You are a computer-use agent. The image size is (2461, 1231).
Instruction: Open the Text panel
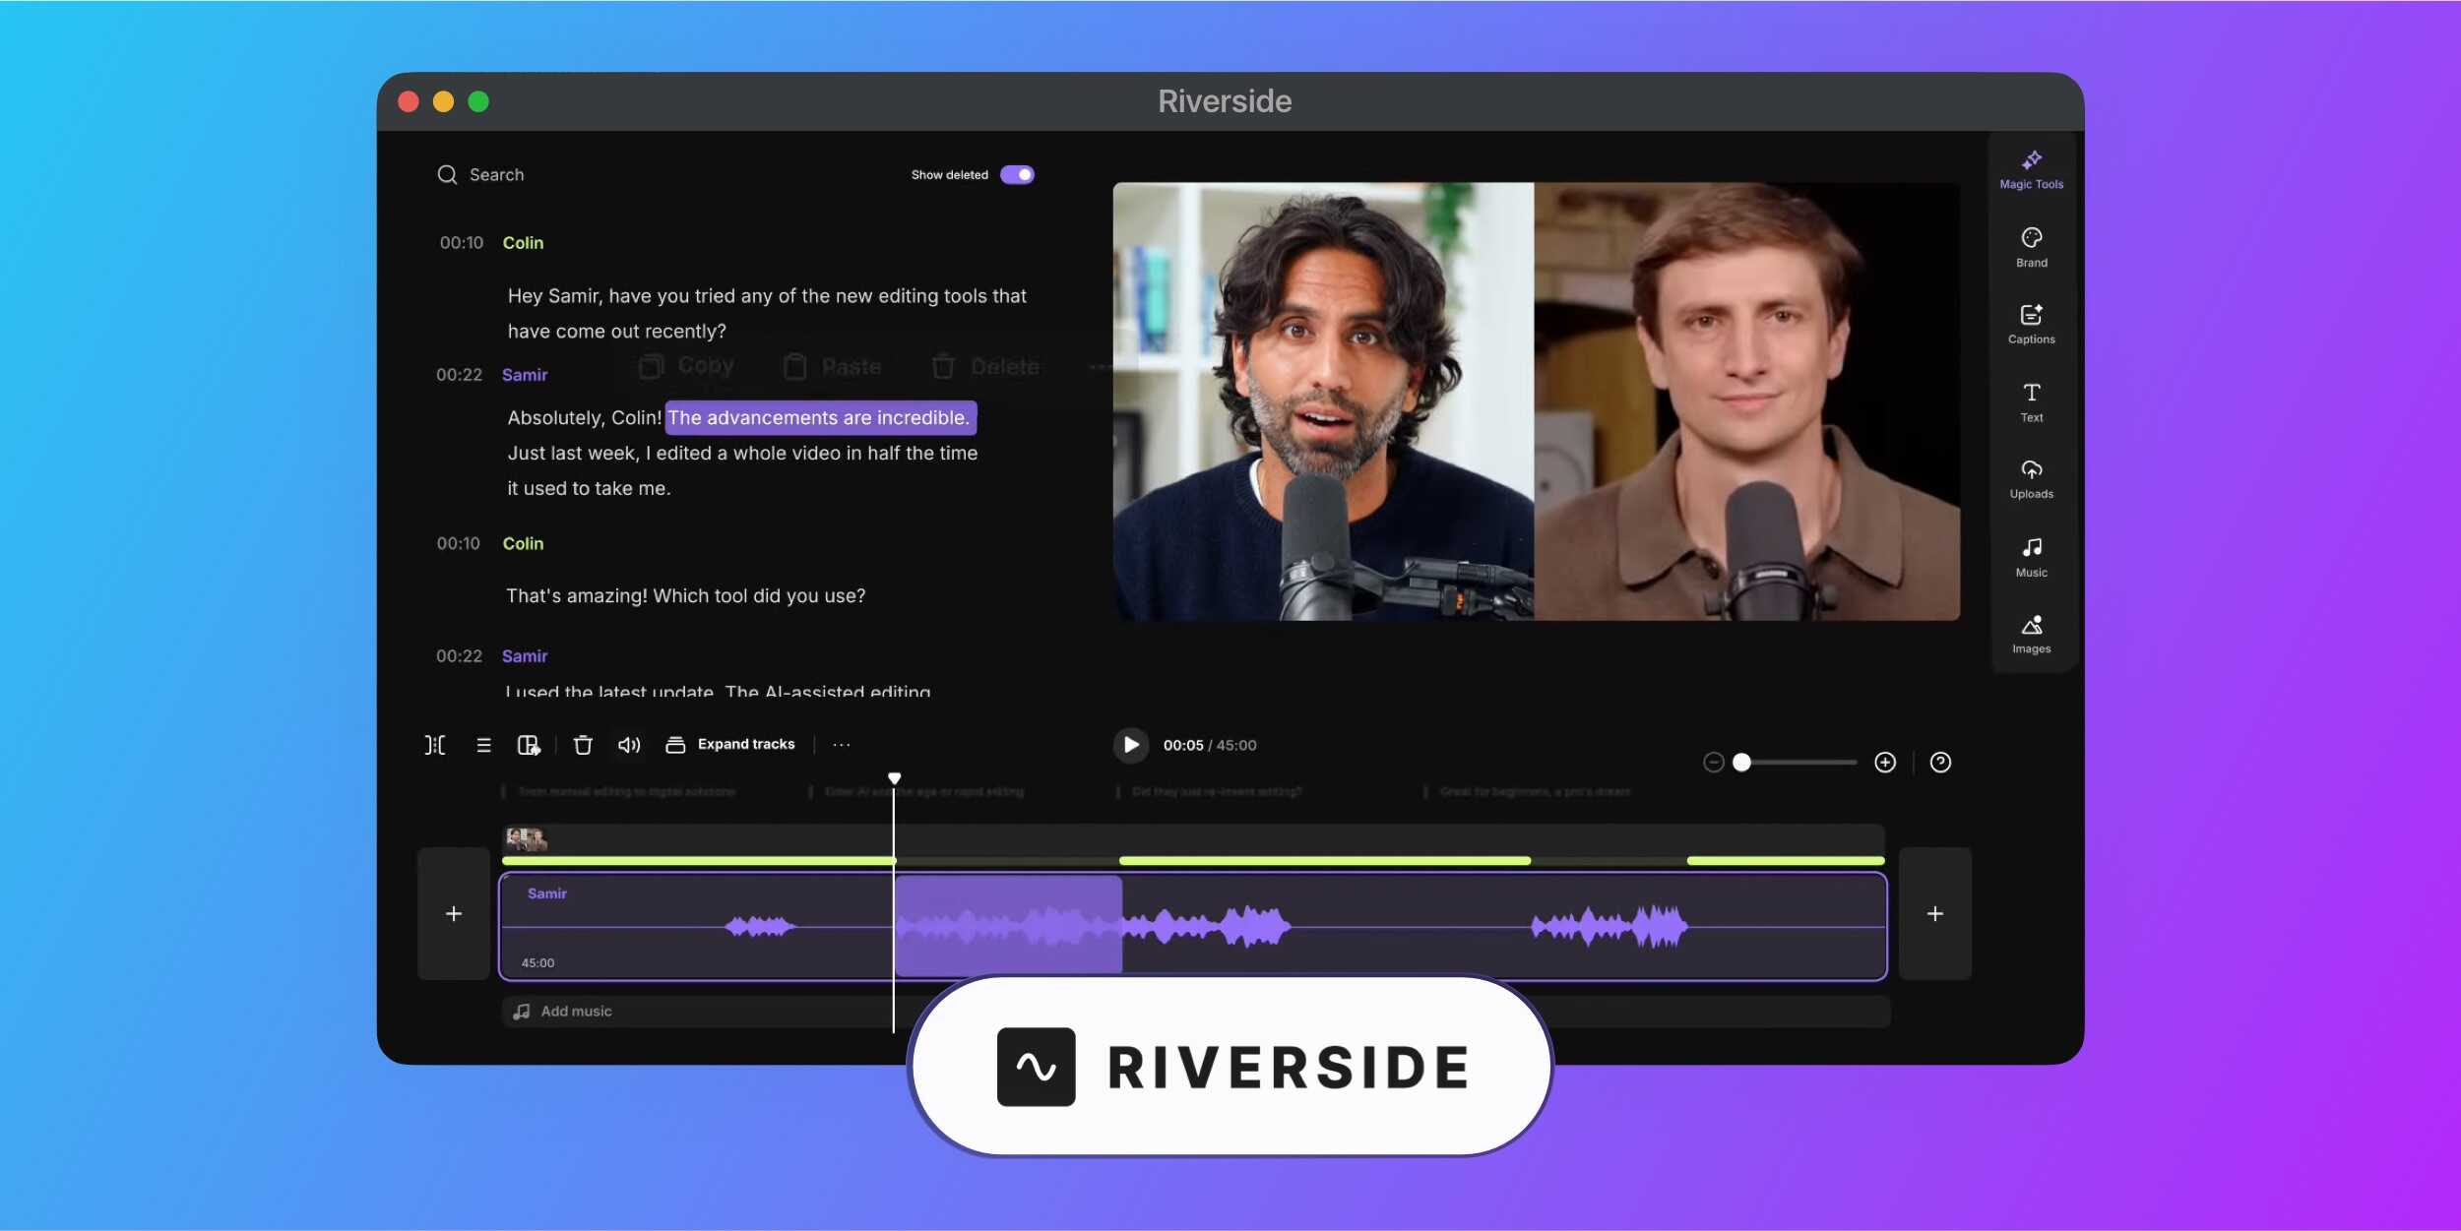click(x=2031, y=402)
